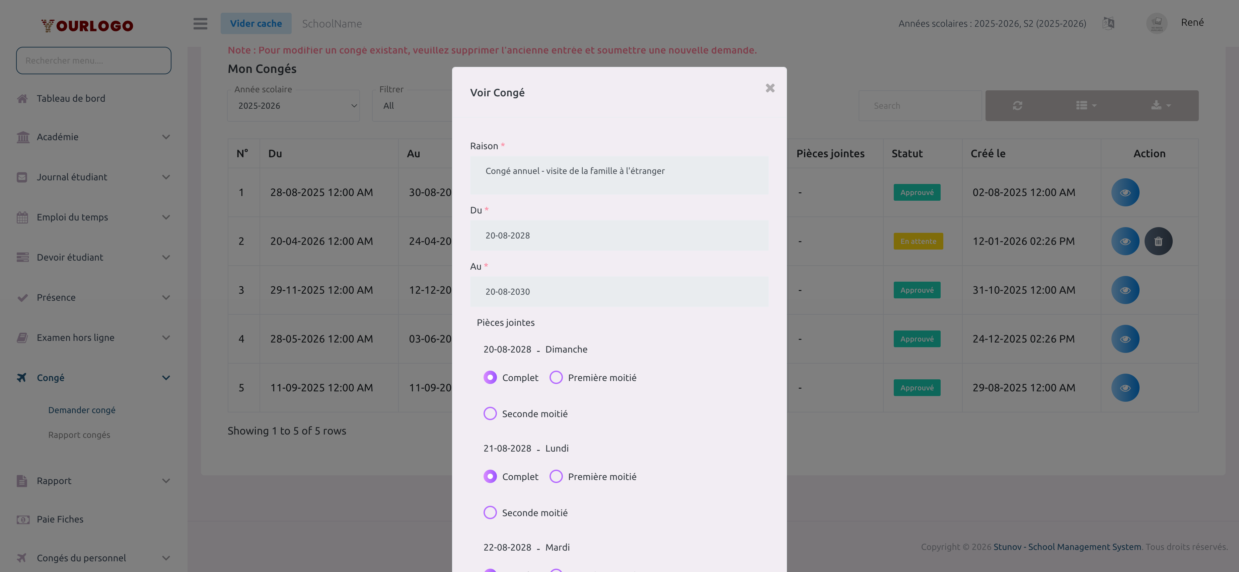
Task: Click the language translate icon
Action: tap(1108, 23)
